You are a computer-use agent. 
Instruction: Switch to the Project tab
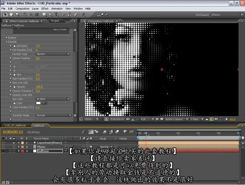[x=55, y=21]
